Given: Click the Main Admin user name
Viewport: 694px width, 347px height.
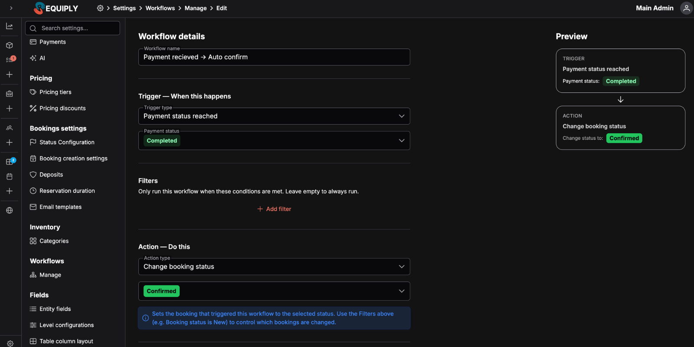Looking at the screenshot, I should click(x=655, y=8).
